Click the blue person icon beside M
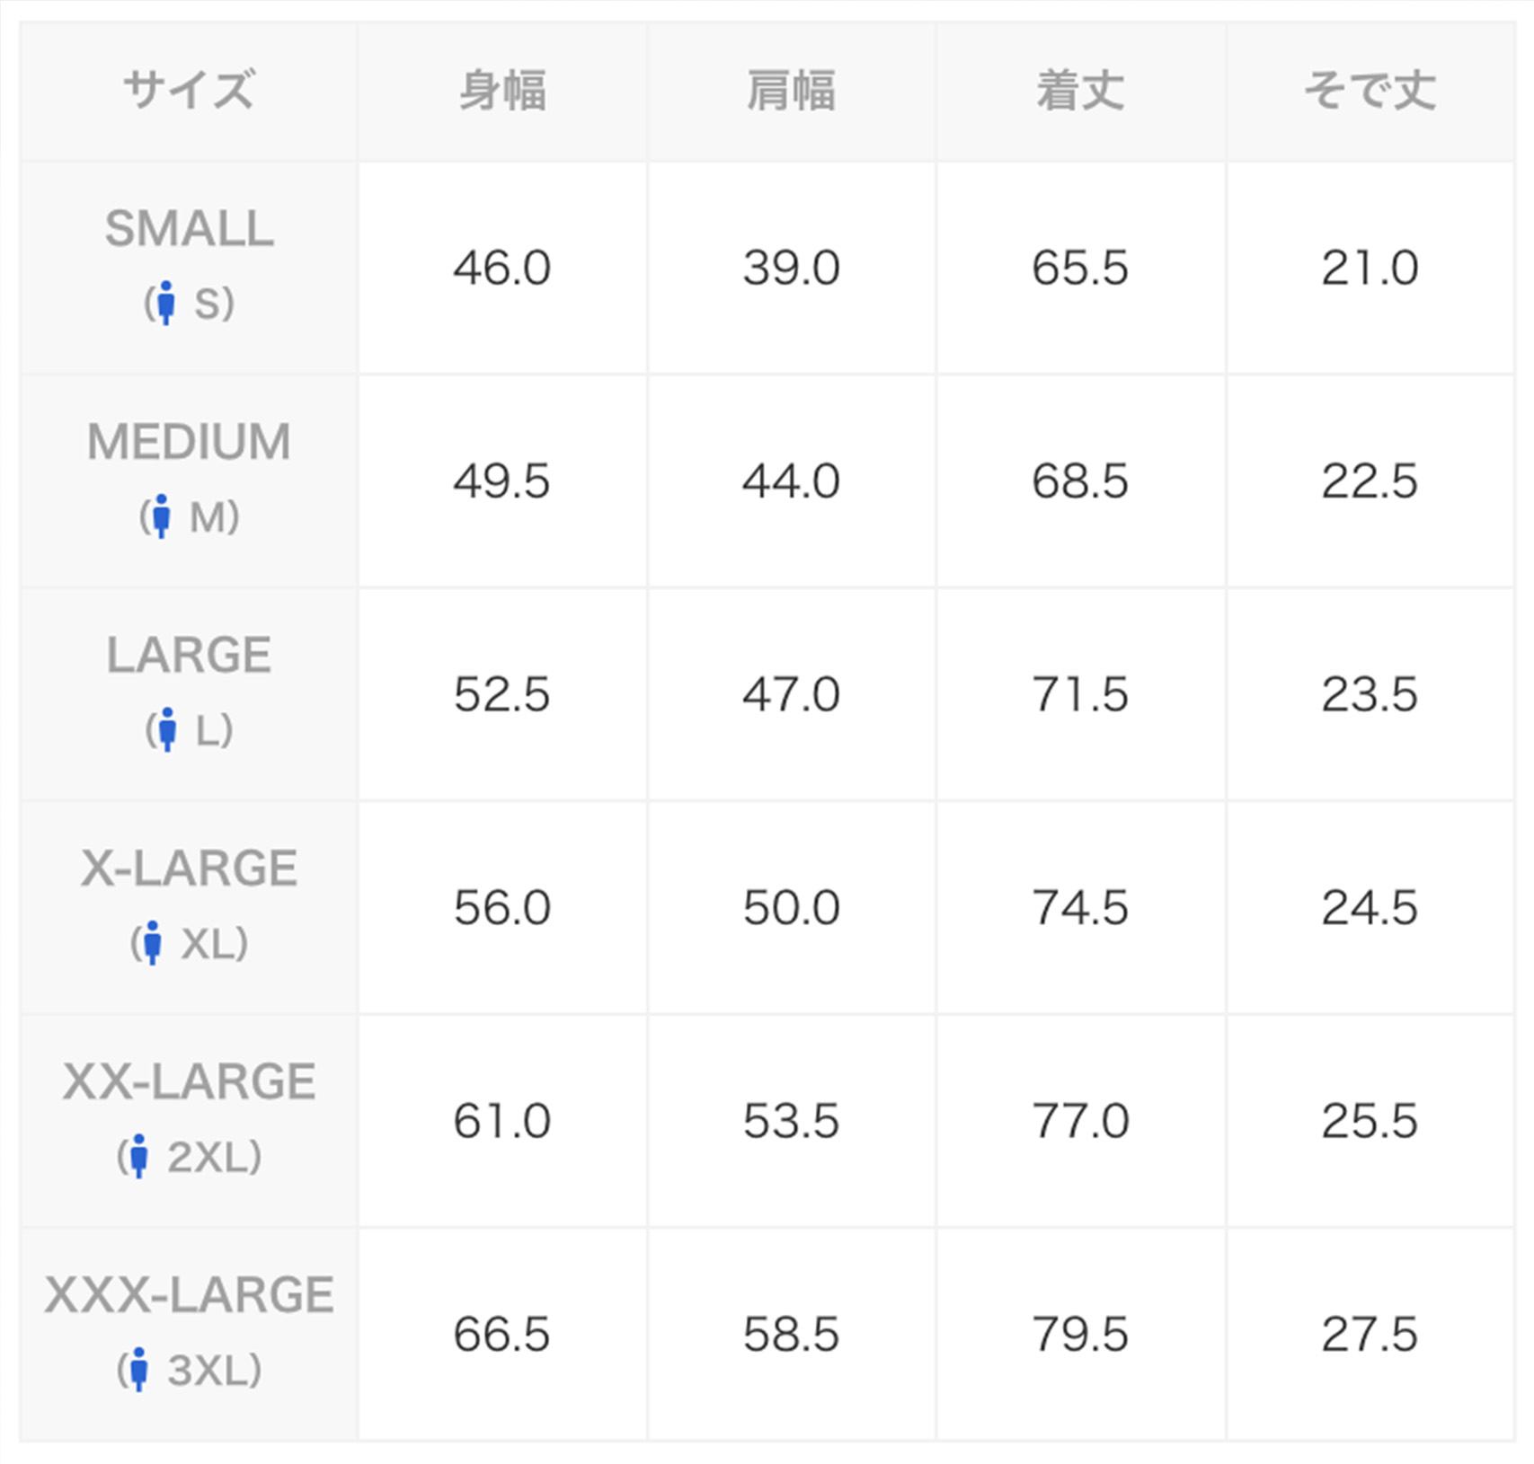The height and width of the screenshot is (1464, 1534). point(161,516)
